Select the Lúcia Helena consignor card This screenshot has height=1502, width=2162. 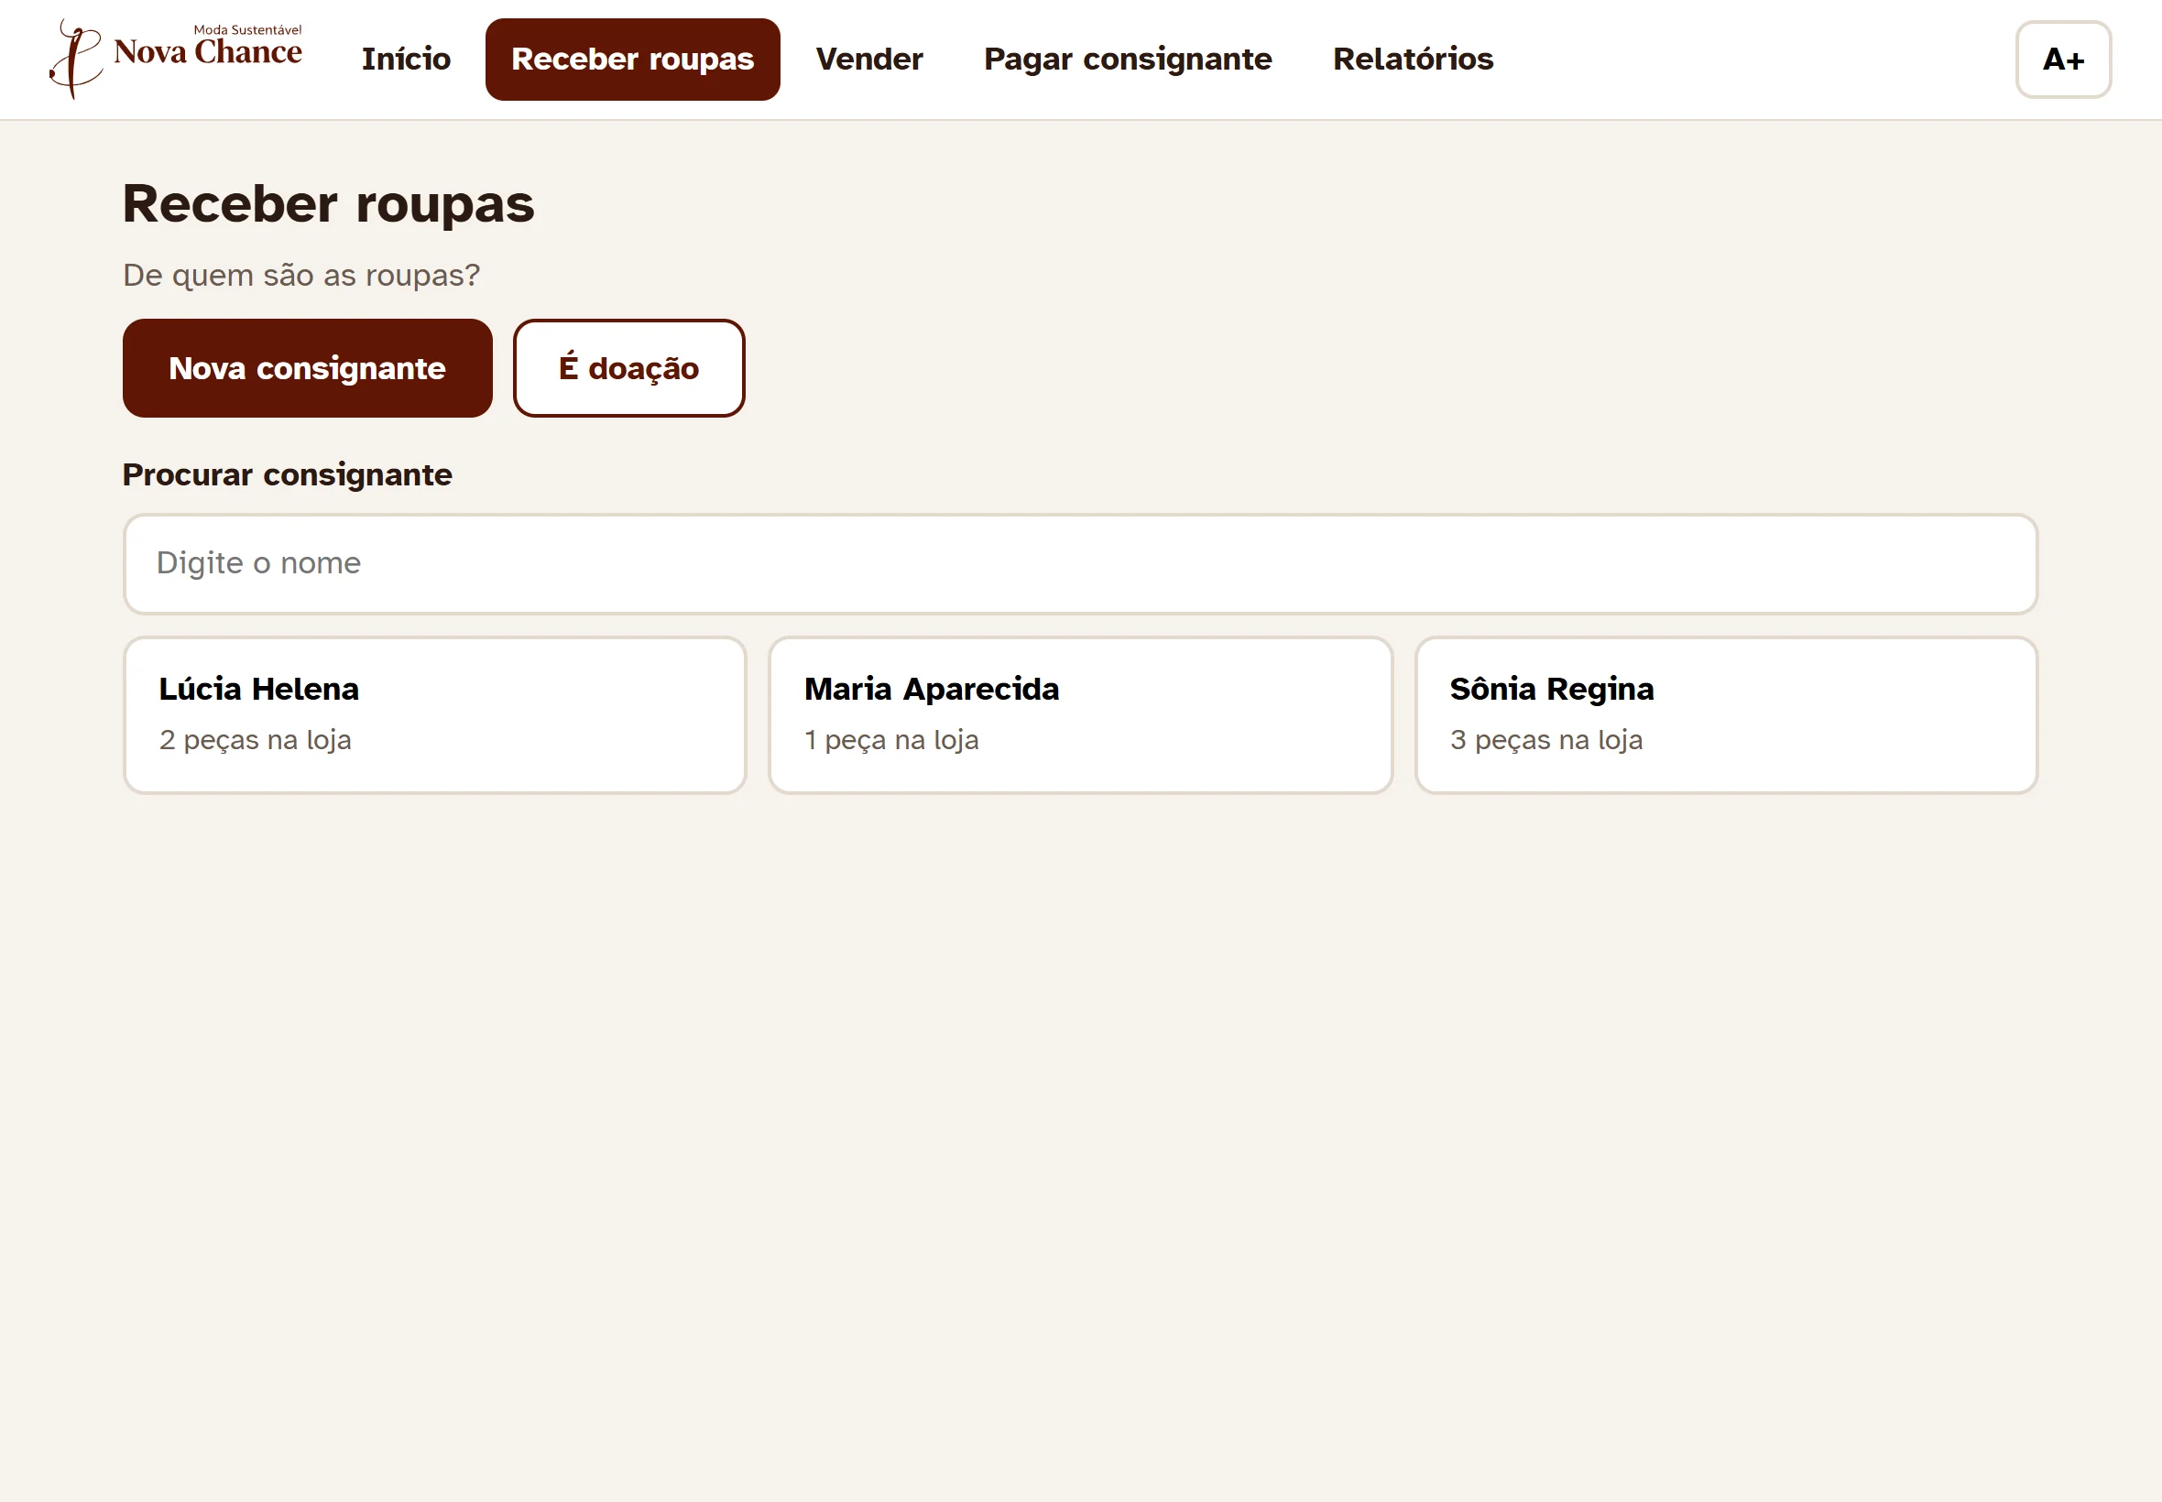435,715
